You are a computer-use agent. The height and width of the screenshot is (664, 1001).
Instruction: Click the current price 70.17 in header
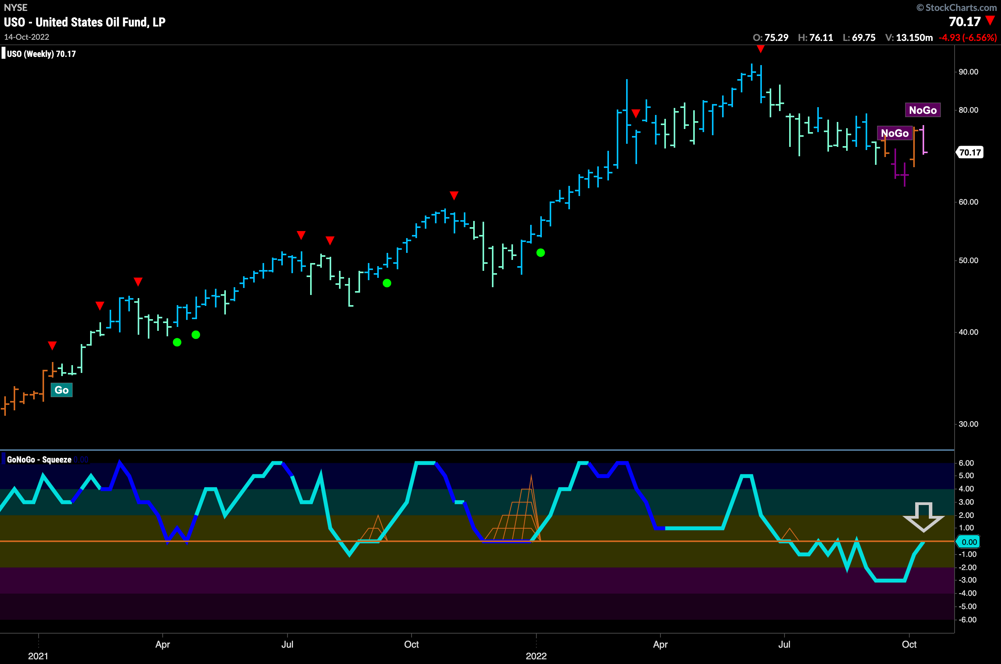965,21
